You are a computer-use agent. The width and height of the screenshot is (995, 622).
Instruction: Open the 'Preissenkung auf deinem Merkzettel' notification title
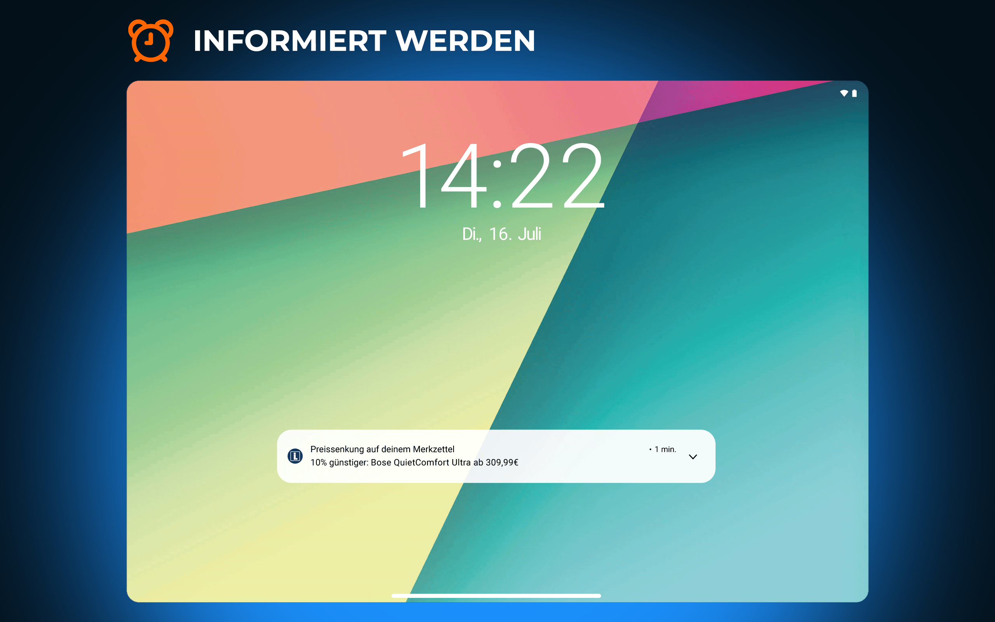point(382,449)
